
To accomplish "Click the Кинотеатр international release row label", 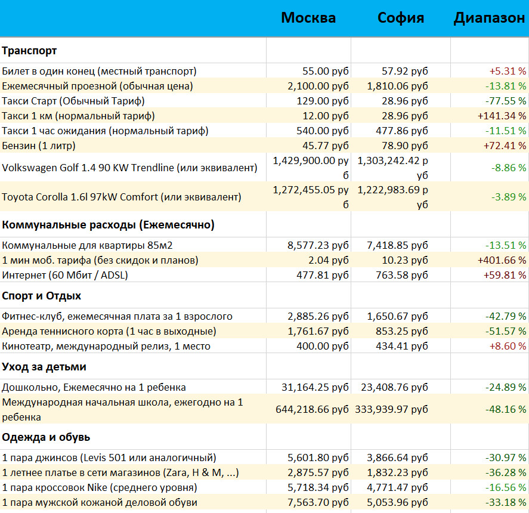I will click(106, 346).
